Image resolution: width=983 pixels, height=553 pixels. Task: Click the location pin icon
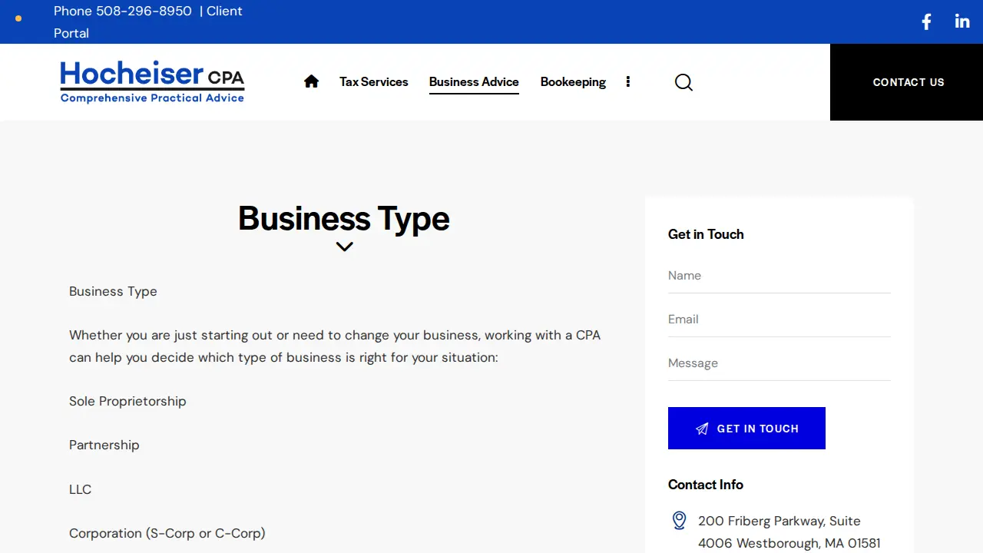pos(679,521)
